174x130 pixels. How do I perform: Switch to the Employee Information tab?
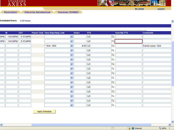[x=37, y=12]
